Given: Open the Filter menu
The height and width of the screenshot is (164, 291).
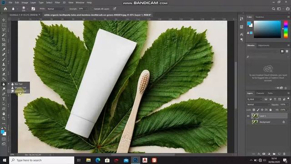Looking at the screenshot, I should pyautogui.click(x=57, y=3).
